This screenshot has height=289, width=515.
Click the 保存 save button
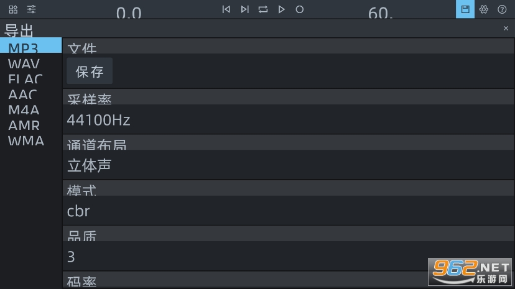click(90, 71)
